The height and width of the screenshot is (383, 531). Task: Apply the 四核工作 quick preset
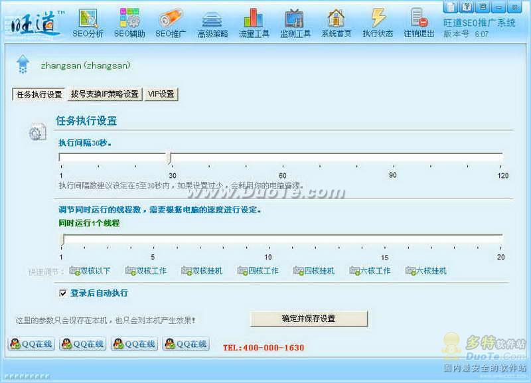[x=258, y=271]
